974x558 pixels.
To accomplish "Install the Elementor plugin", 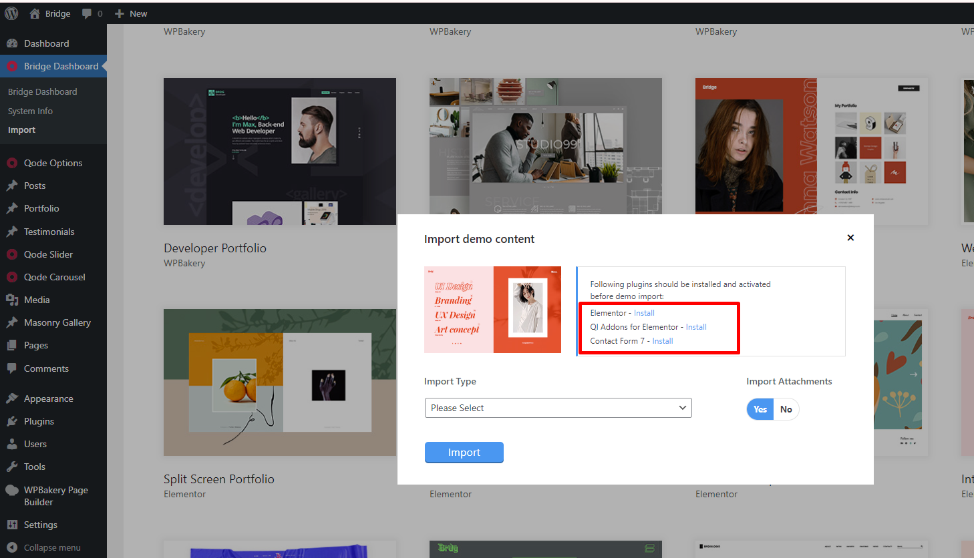I will tap(644, 313).
